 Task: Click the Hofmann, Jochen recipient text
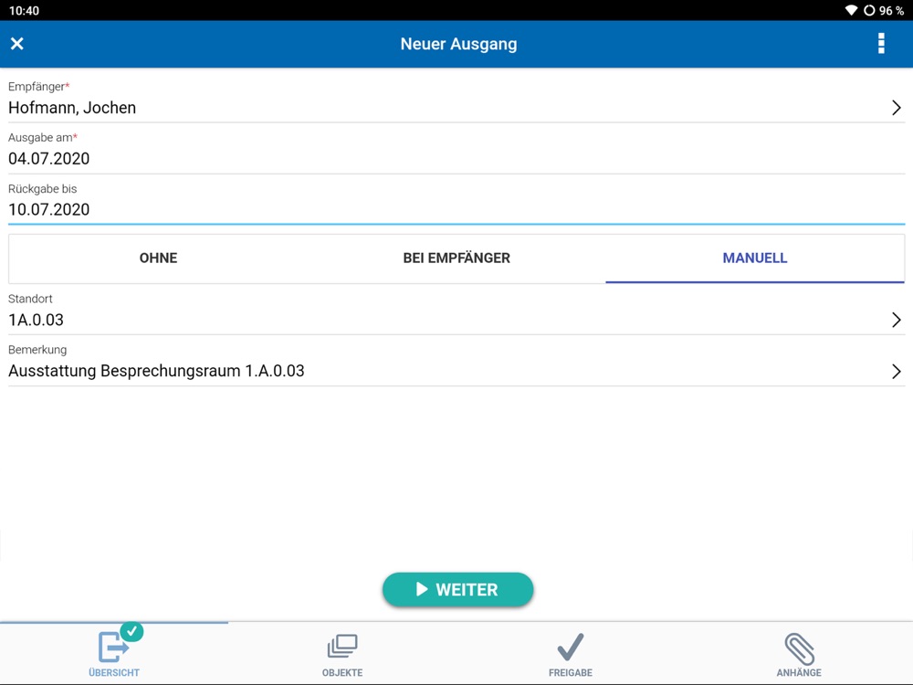[72, 108]
